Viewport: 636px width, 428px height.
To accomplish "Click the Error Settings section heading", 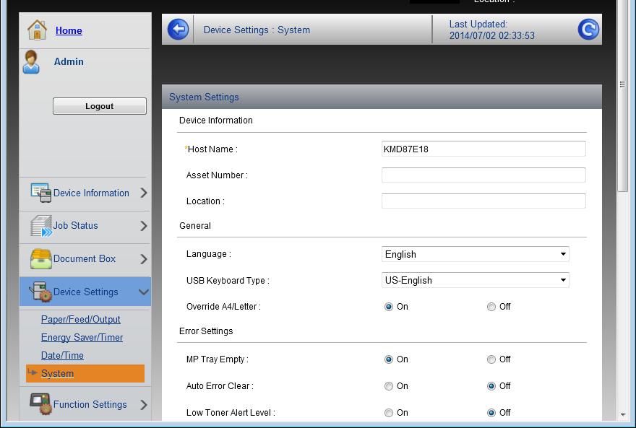I will (206, 331).
